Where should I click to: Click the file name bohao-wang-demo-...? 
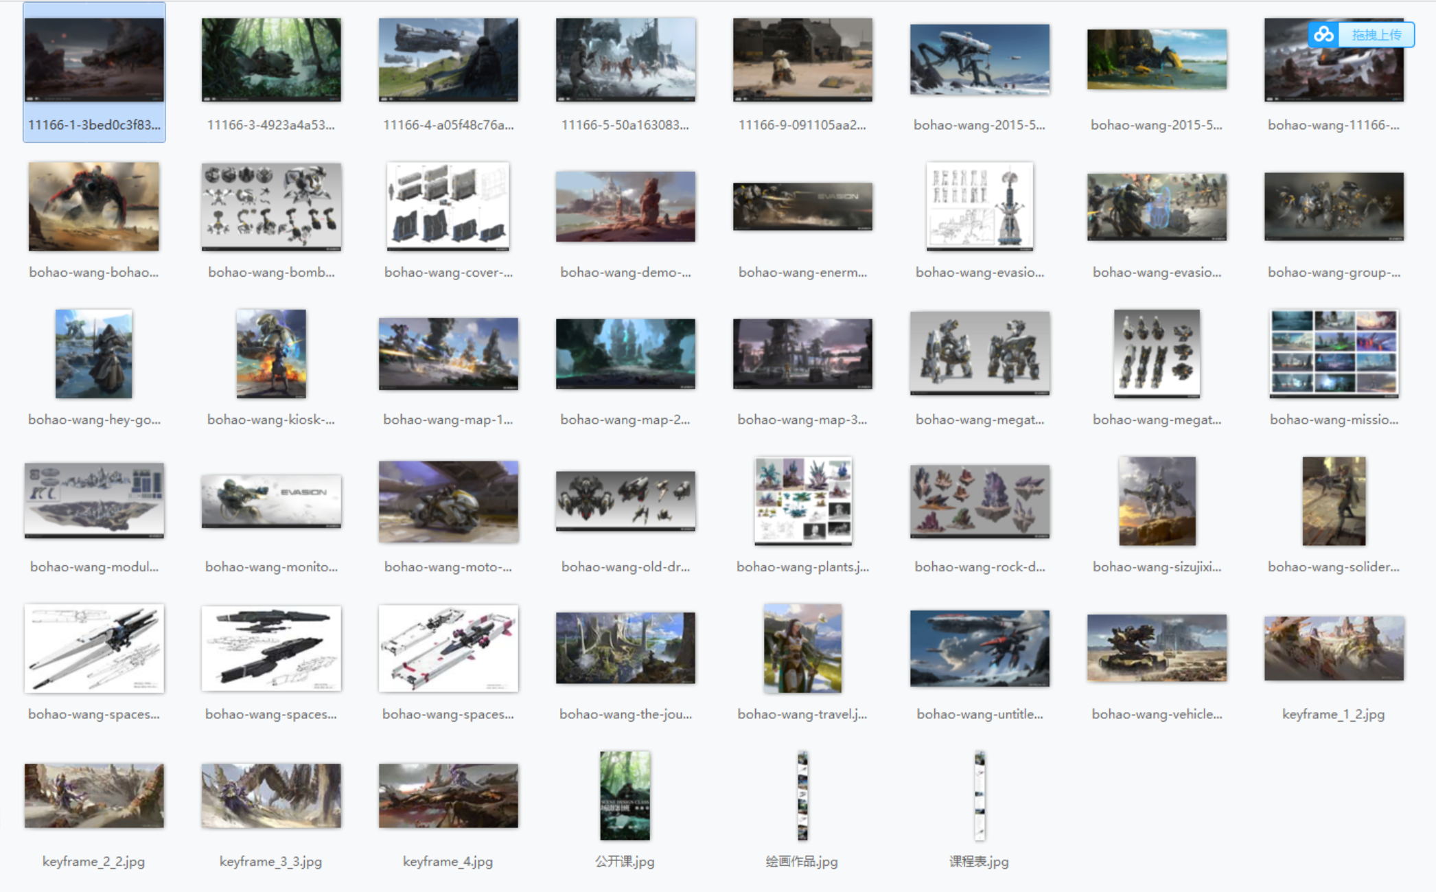pos(625,273)
